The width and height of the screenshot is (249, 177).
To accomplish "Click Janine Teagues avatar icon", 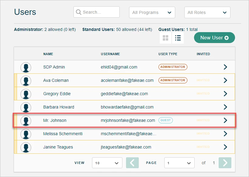I will tap(26, 147).
